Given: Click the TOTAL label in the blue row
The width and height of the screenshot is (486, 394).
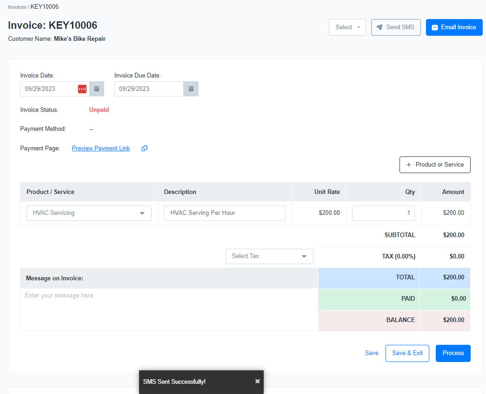Looking at the screenshot, I should click(405, 277).
